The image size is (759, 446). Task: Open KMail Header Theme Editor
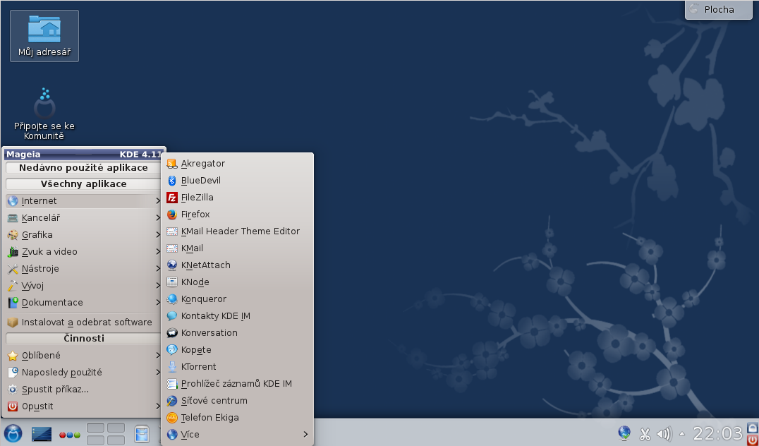click(237, 231)
